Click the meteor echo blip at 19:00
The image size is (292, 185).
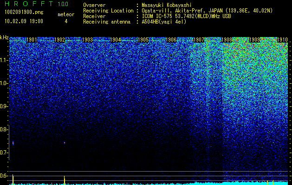[x=13, y=143]
